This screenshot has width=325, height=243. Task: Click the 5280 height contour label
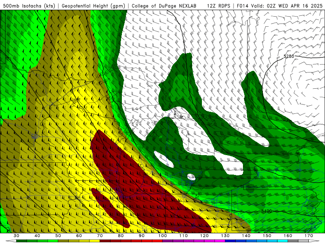[x=289, y=56]
